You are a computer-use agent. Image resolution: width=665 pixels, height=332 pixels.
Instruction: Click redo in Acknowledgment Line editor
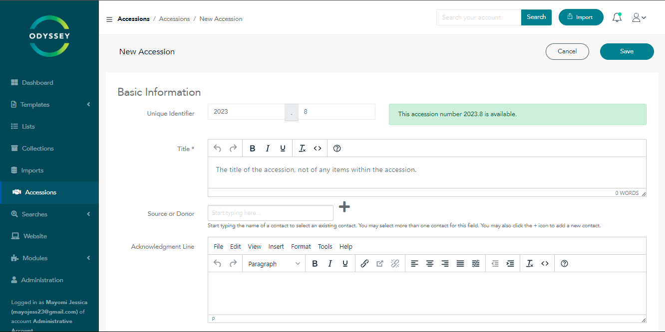[x=233, y=264]
